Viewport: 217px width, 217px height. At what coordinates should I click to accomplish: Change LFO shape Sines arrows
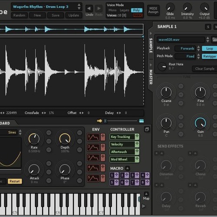tap(20, 132)
